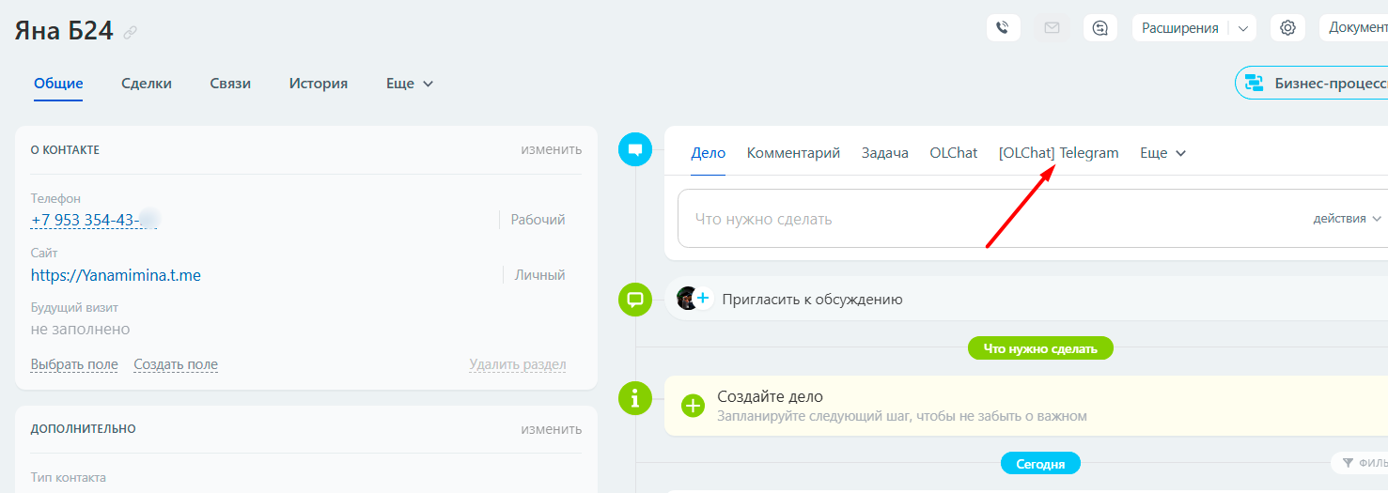Viewport: 1388px width, 493px height.
Task: Open the settings gear icon
Action: (1287, 28)
